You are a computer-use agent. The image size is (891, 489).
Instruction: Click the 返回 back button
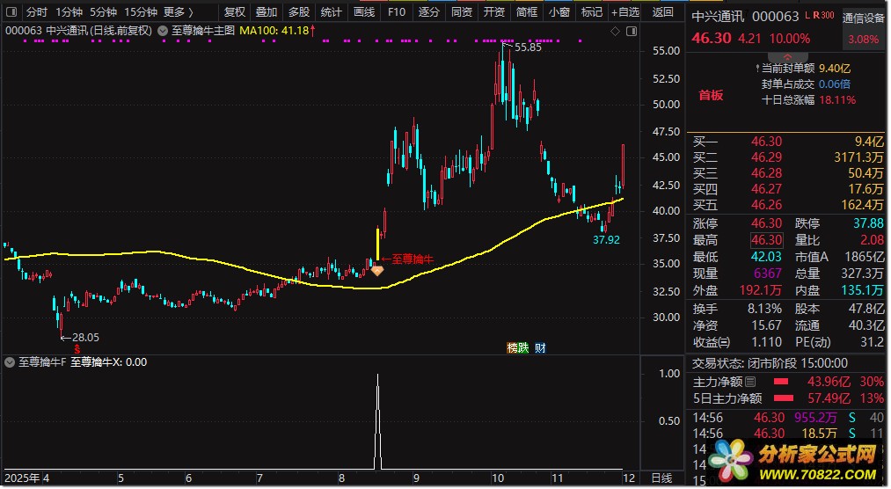tap(664, 12)
